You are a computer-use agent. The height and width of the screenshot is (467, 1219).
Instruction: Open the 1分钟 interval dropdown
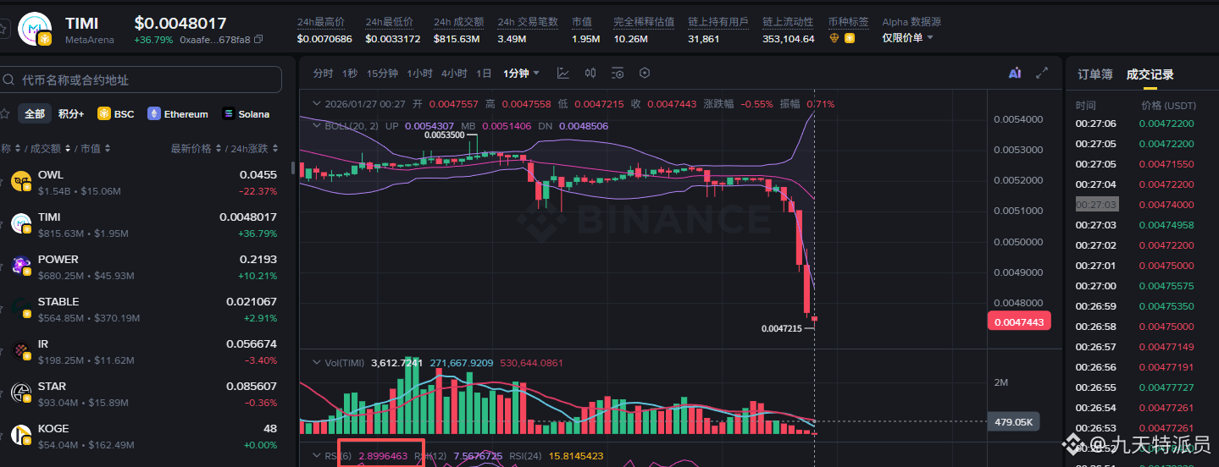tap(521, 74)
